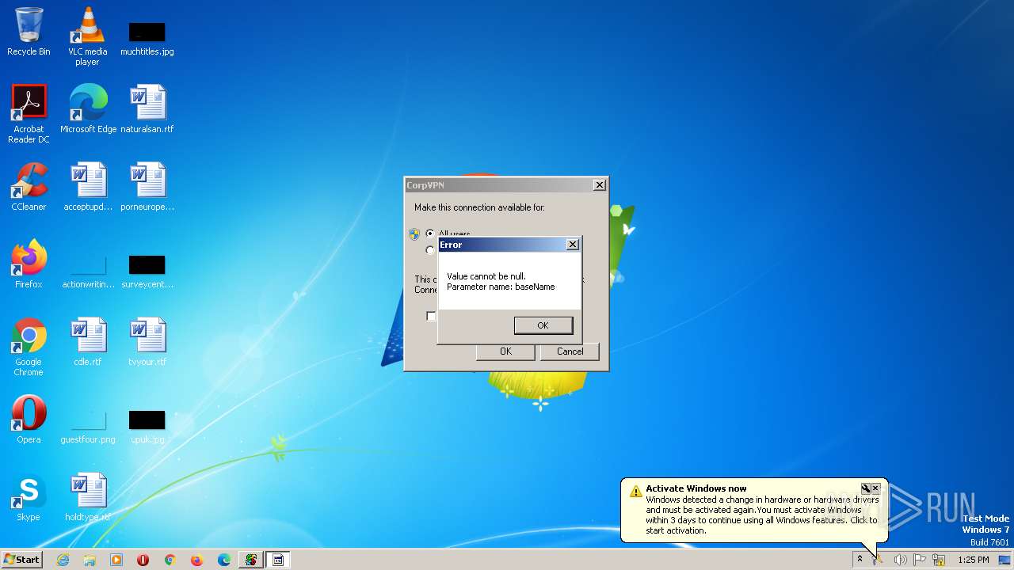
Task: Close the Activate Windows balloon
Action: [875, 488]
